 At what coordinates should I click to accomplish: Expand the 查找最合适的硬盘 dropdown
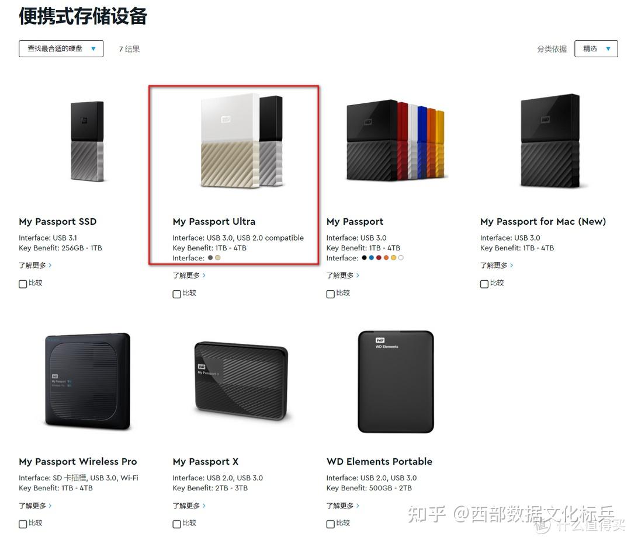[x=61, y=48]
